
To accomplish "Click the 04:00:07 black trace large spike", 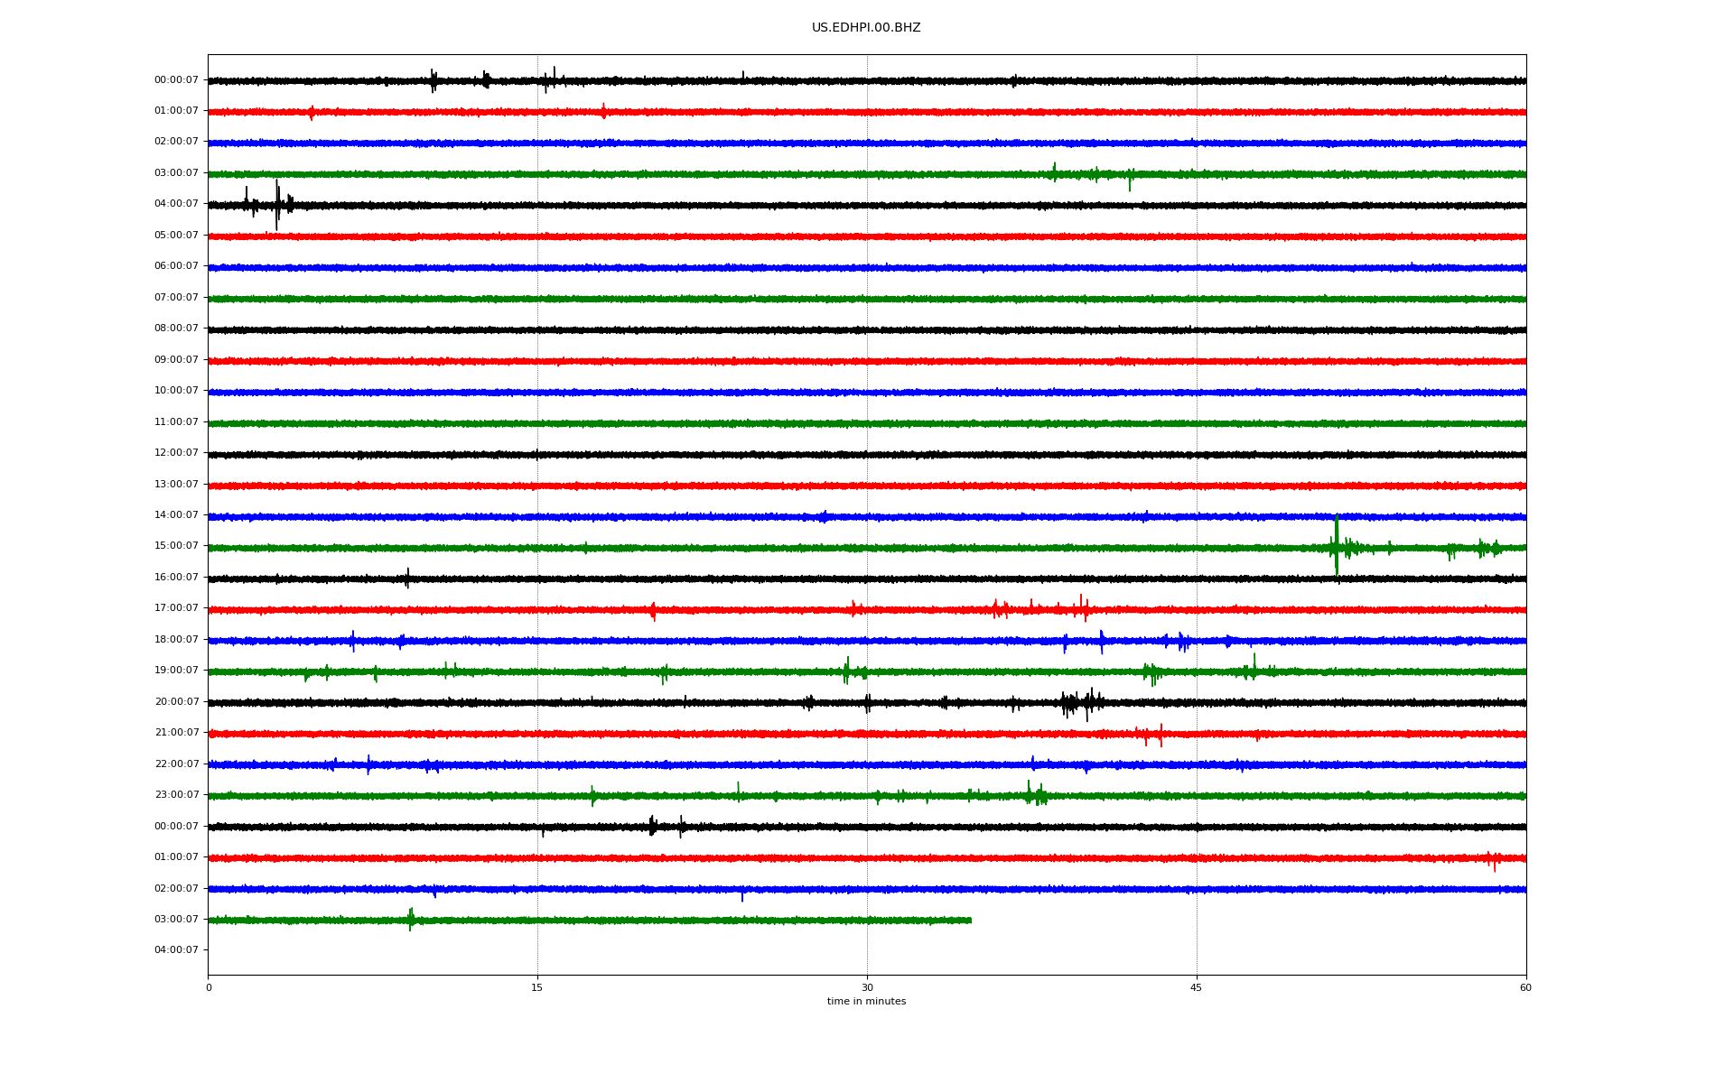I will [276, 205].
